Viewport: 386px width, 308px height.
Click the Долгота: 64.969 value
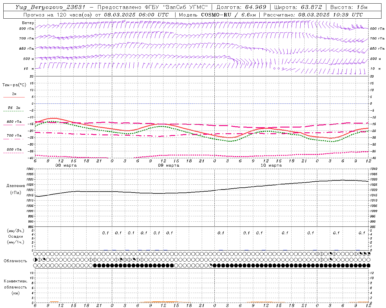pos(241,7)
